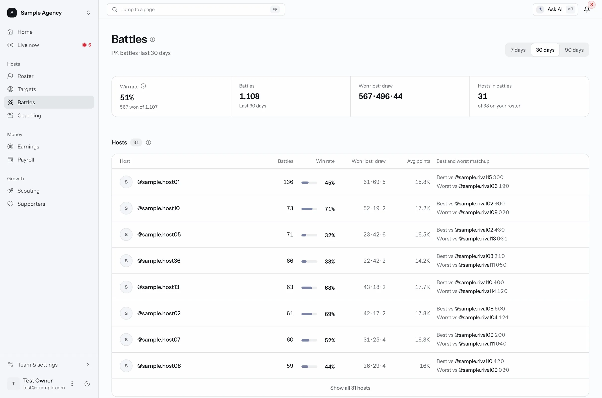Click the @sample.host05 name
The width and height of the screenshot is (602, 398).
pyautogui.click(x=159, y=234)
